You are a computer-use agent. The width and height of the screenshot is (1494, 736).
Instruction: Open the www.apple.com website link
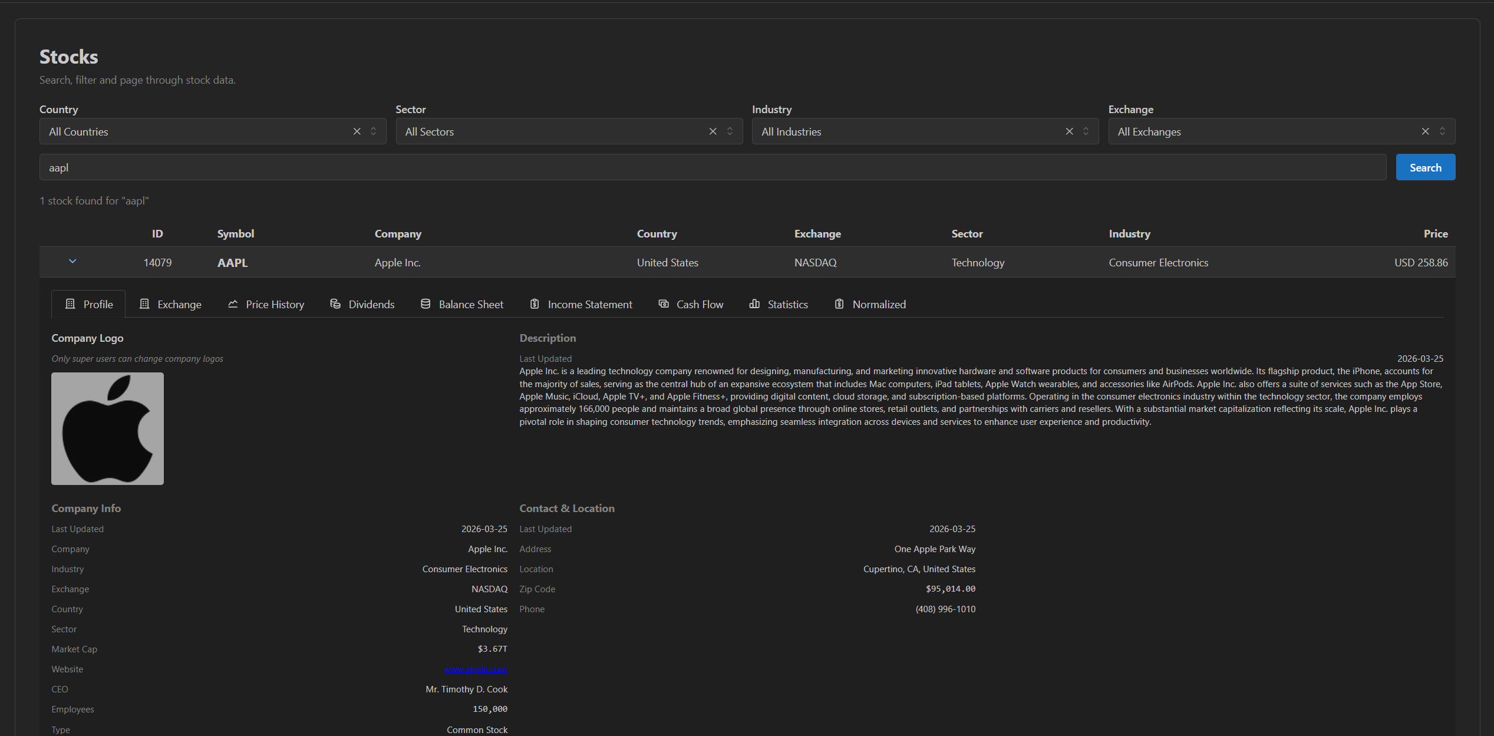[x=476, y=669]
